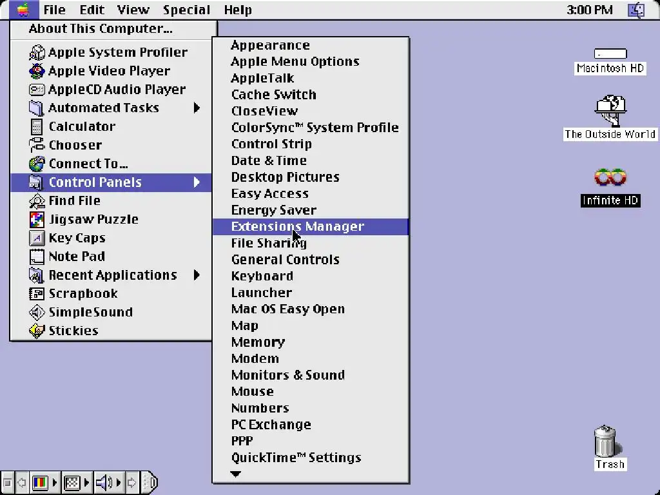Open the Edit menu
This screenshot has height=495, width=660.
click(x=92, y=10)
